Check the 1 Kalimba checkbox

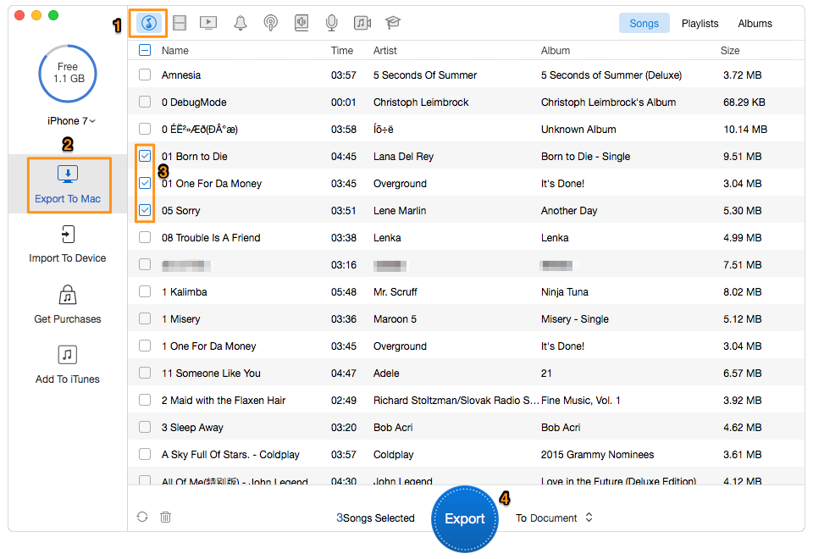point(145,291)
